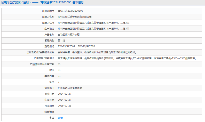The image size is (205, 122).
Task: Click the 有效期至 label cell
Action: (29, 106)
